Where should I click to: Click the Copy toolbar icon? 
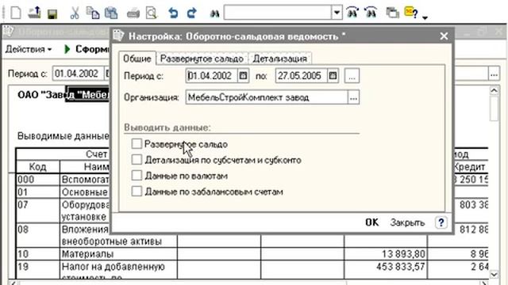coord(93,13)
